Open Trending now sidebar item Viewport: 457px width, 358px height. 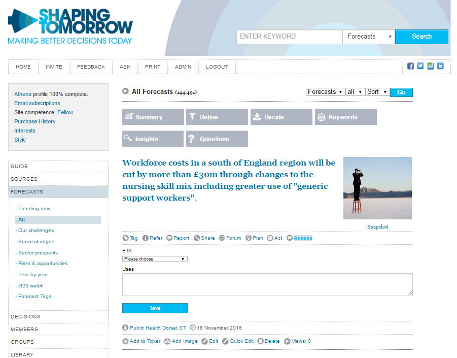(34, 209)
